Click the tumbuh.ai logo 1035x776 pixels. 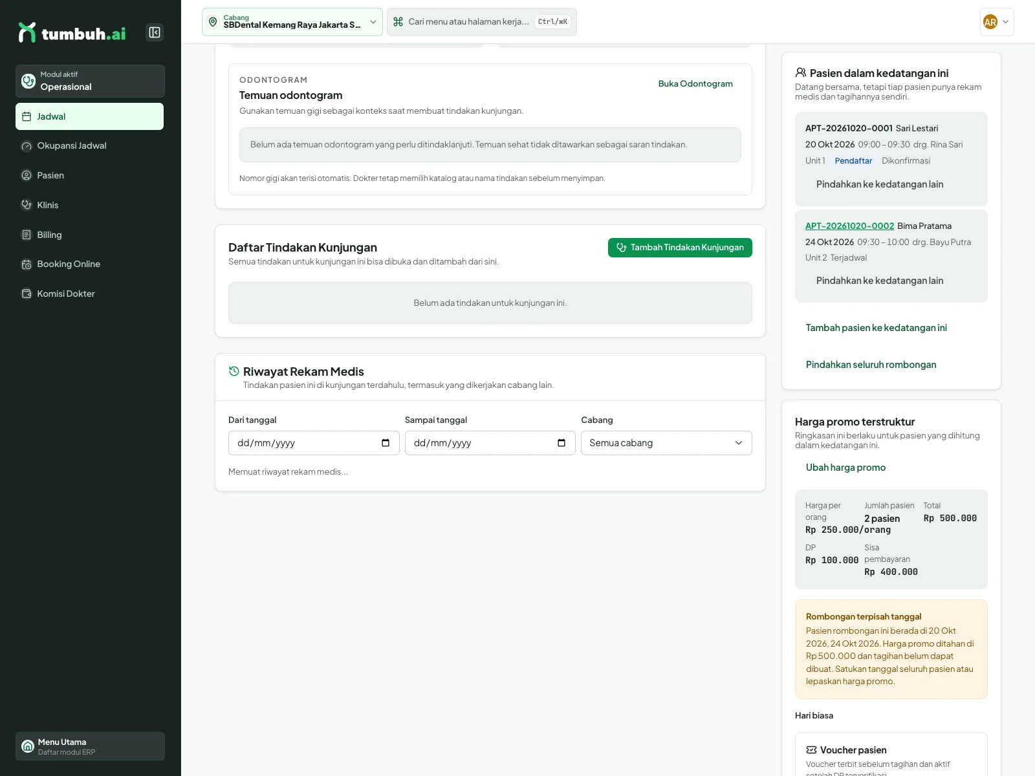[x=72, y=32]
